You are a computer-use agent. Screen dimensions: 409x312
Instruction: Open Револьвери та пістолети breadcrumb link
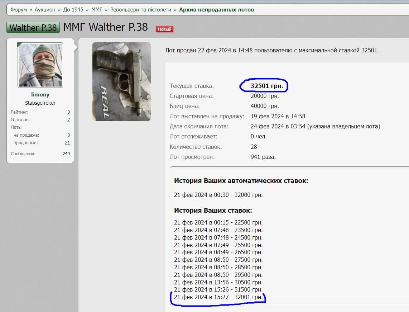coord(141,10)
